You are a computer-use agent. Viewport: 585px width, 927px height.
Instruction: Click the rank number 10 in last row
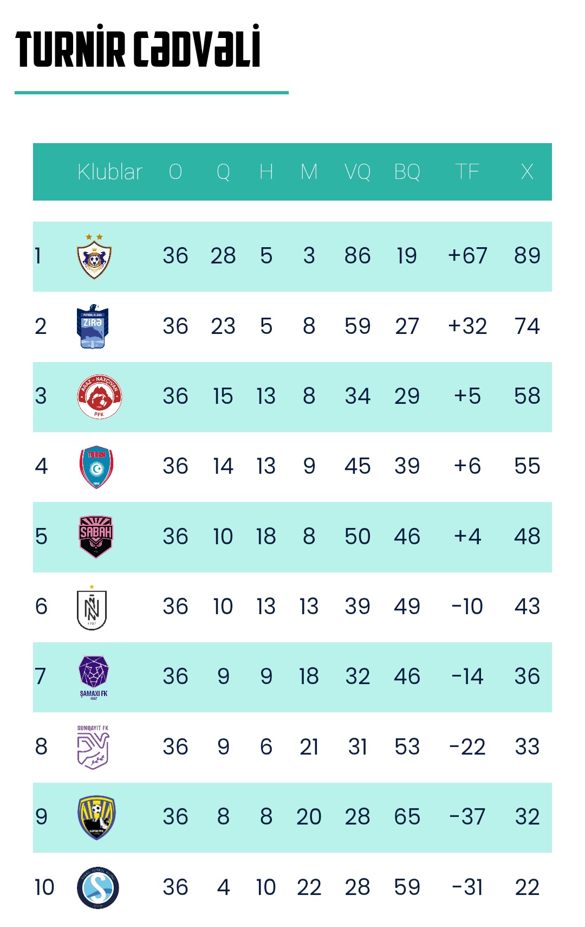[x=44, y=887]
